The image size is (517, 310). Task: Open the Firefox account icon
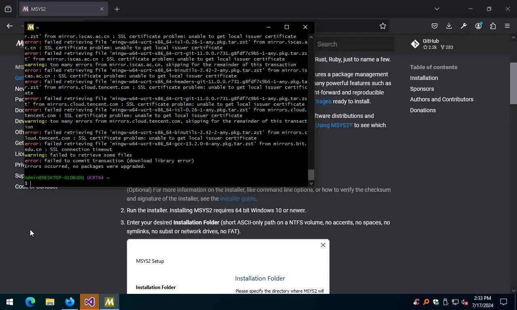coord(478,26)
